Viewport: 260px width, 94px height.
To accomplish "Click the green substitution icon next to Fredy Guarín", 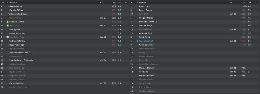I will click(7, 25).
